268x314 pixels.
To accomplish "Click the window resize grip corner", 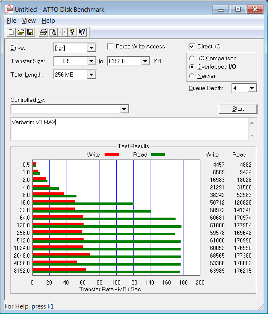I will click(x=261, y=307).
